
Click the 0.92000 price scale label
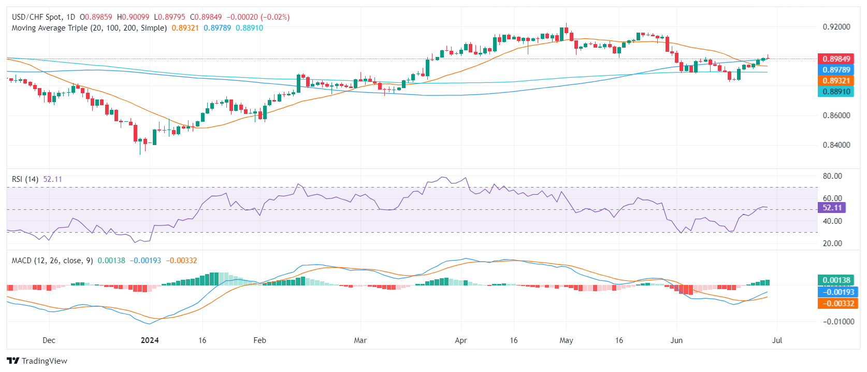(x=836, y=27)
